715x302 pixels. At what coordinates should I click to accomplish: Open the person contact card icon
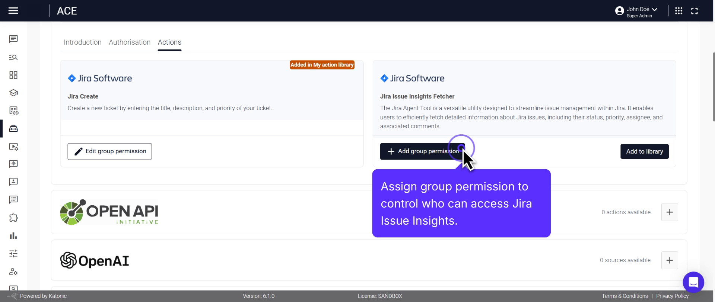(13, 182)
